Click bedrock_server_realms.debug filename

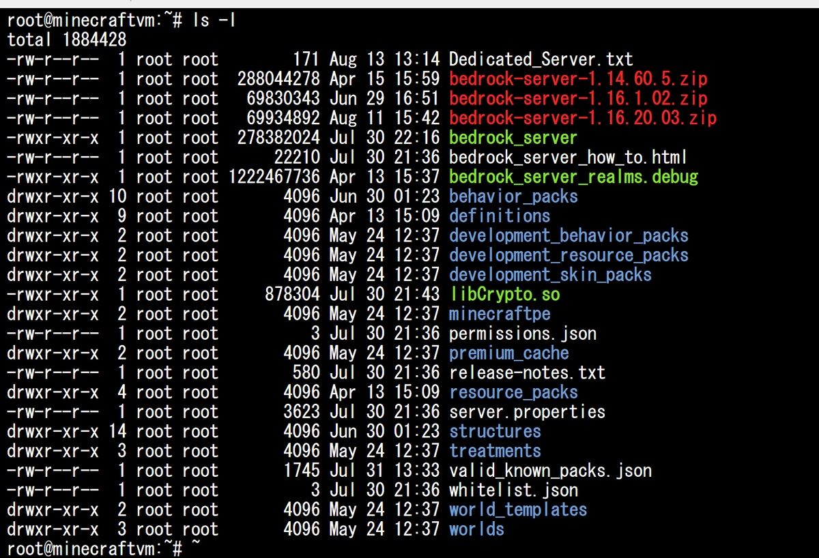point(573,177)
